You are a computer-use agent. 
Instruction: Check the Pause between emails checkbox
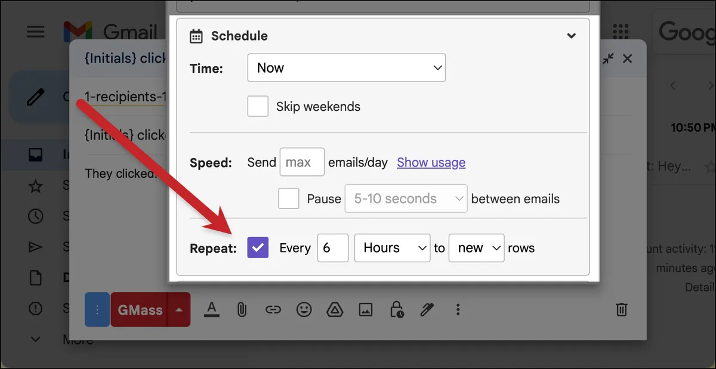[x=289, y=199]
